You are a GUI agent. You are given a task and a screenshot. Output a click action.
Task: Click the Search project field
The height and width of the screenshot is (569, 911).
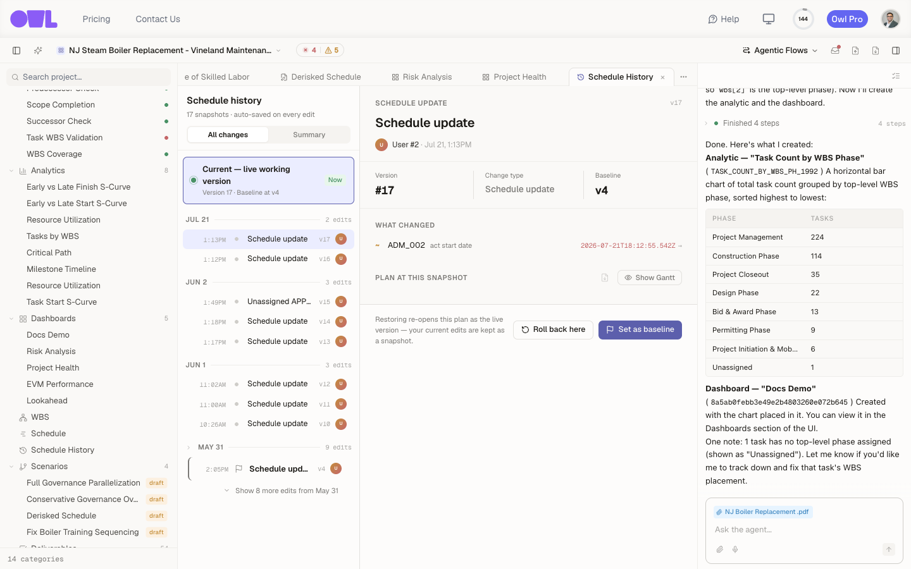pos(89,77)
